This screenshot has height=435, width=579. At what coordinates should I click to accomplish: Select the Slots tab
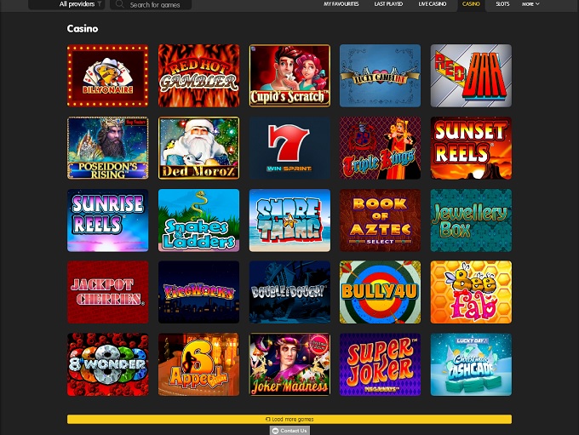[x=502, y=4]
